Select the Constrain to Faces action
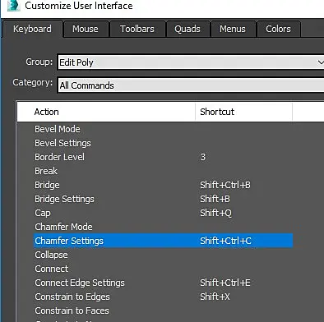Image resolution: width=324 pixels, height=322 pixels. tap(72, 310)
